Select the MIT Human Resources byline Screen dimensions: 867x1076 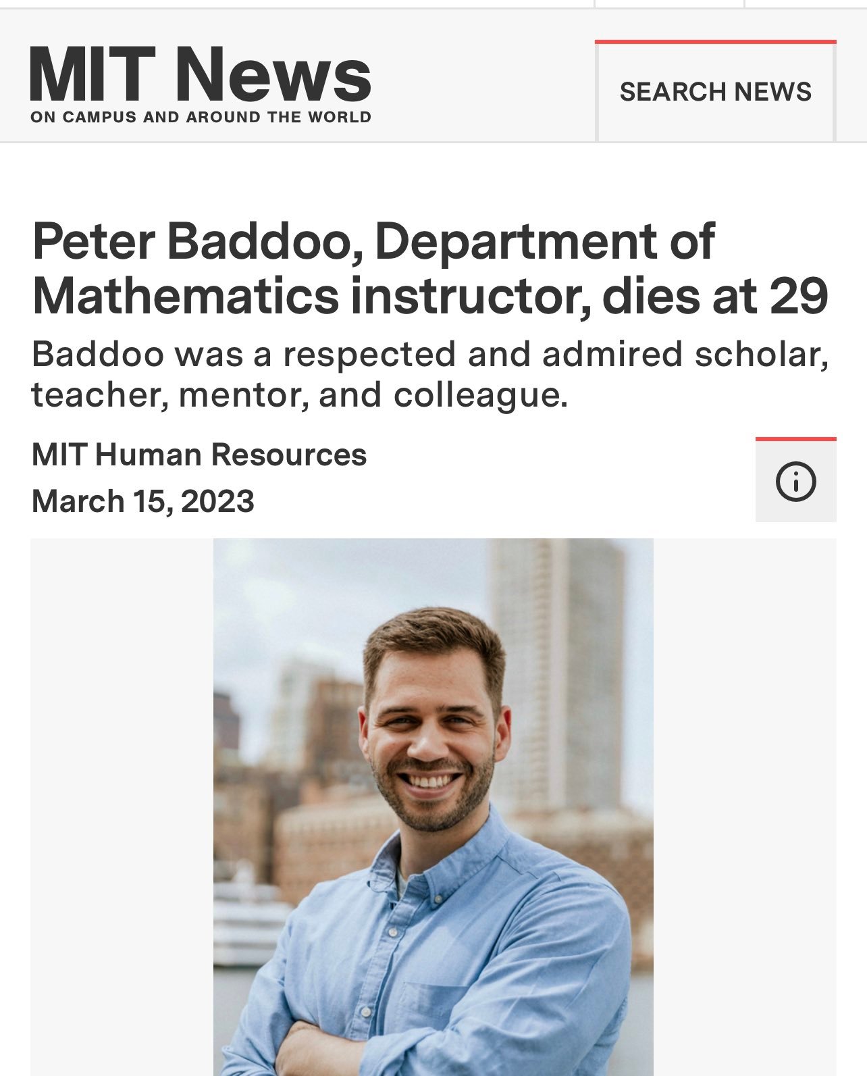tap(199, 455)
